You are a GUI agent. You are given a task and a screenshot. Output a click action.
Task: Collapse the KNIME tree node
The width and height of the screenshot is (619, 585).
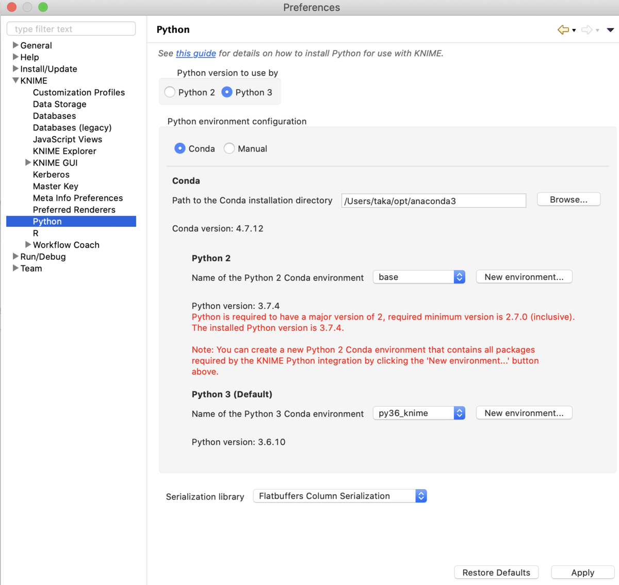click(15, 80)
